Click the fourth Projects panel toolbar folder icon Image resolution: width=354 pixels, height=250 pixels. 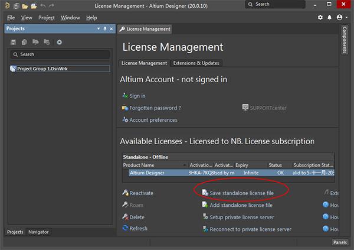click(x=47, y=42)
